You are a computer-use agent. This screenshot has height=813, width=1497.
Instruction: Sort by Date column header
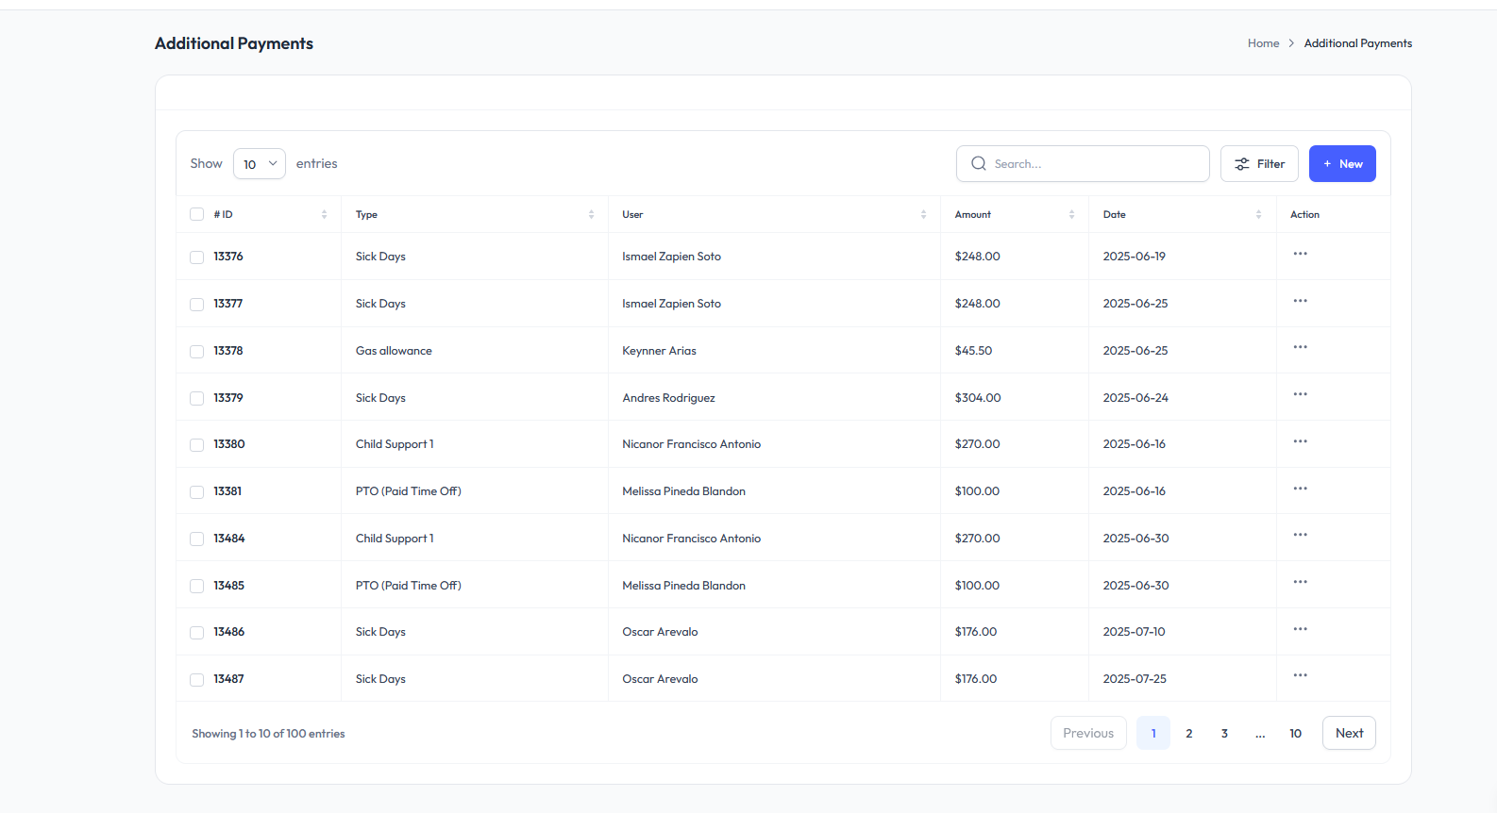click(1115, 215)
